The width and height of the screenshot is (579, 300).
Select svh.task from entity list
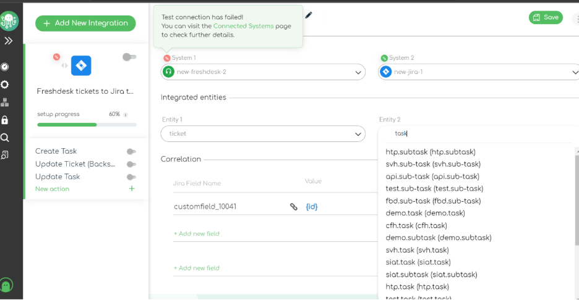(418, 250)
